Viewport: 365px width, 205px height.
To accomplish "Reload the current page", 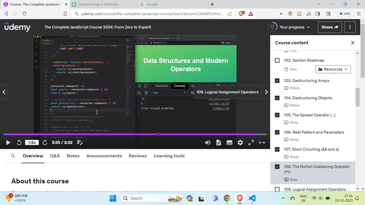I will coord(25,13).
